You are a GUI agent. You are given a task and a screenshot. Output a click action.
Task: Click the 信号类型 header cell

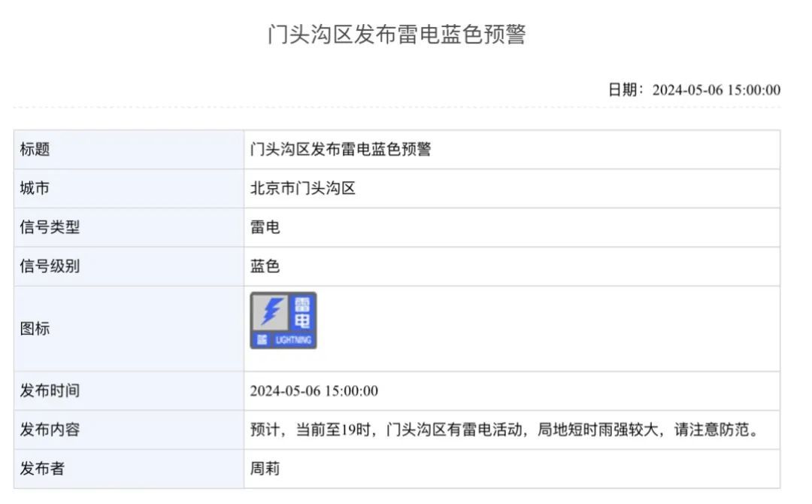click(45, 227)
